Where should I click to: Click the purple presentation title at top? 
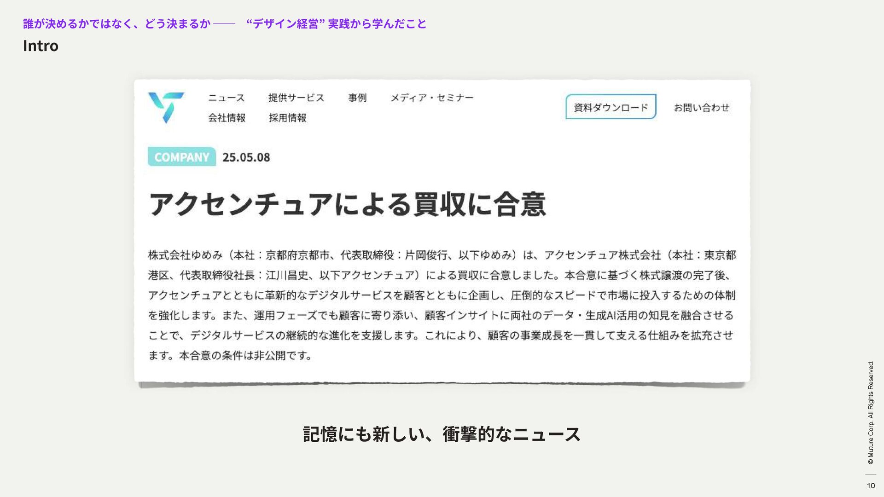(116, 23)
